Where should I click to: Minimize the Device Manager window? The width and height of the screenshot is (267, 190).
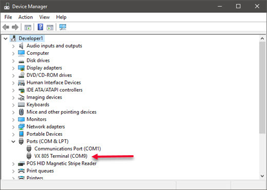[220, 6]
